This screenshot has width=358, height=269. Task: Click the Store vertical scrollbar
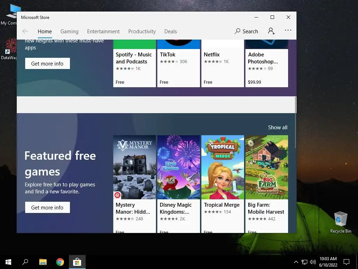pos(295,122)
